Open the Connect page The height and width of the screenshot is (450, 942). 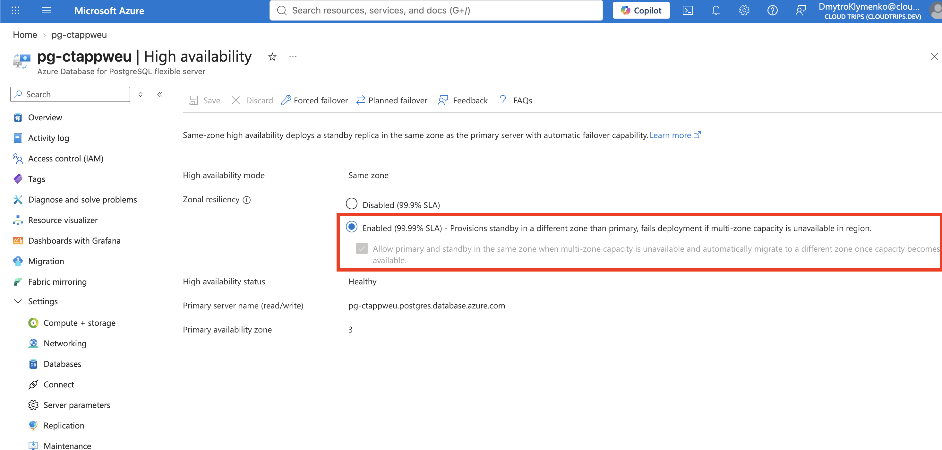coord(59,384)
